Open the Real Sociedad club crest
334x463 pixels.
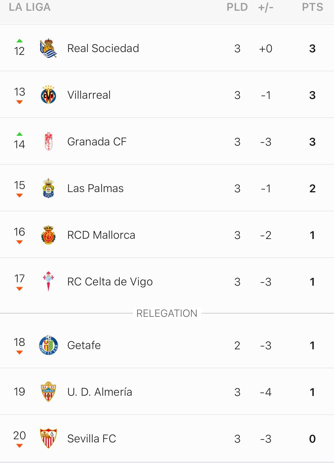[48, 48]
